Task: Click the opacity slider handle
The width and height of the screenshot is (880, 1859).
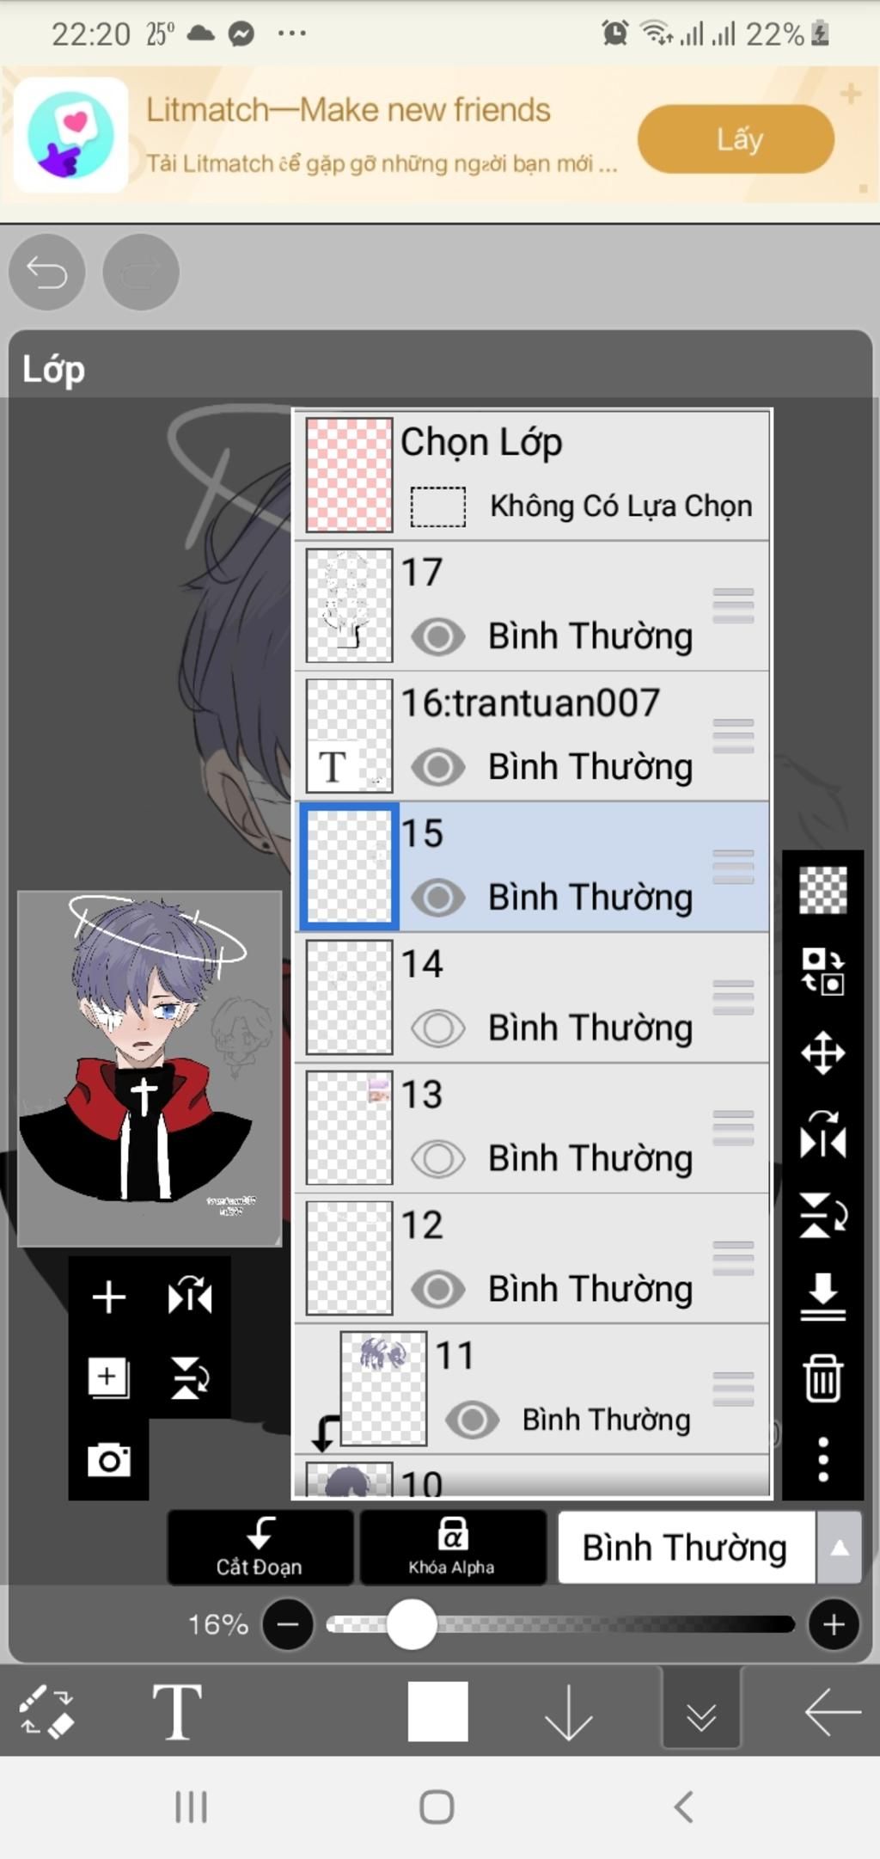Action: tap(412, 1623)
